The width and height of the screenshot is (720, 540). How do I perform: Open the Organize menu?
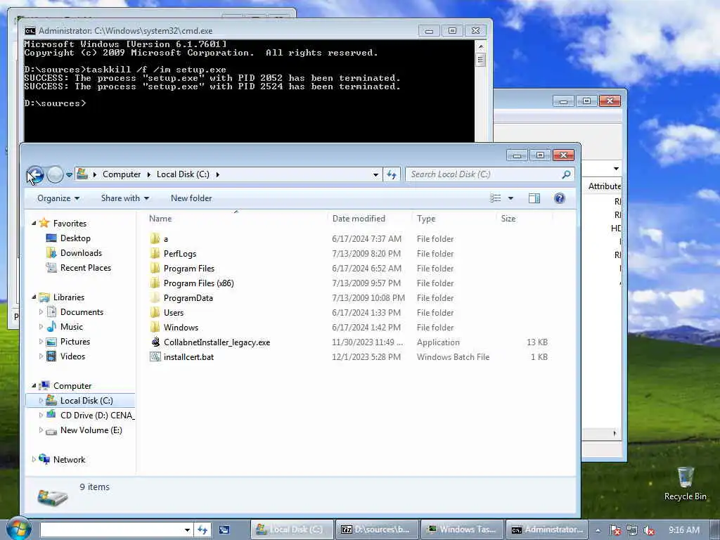(58, 198)
